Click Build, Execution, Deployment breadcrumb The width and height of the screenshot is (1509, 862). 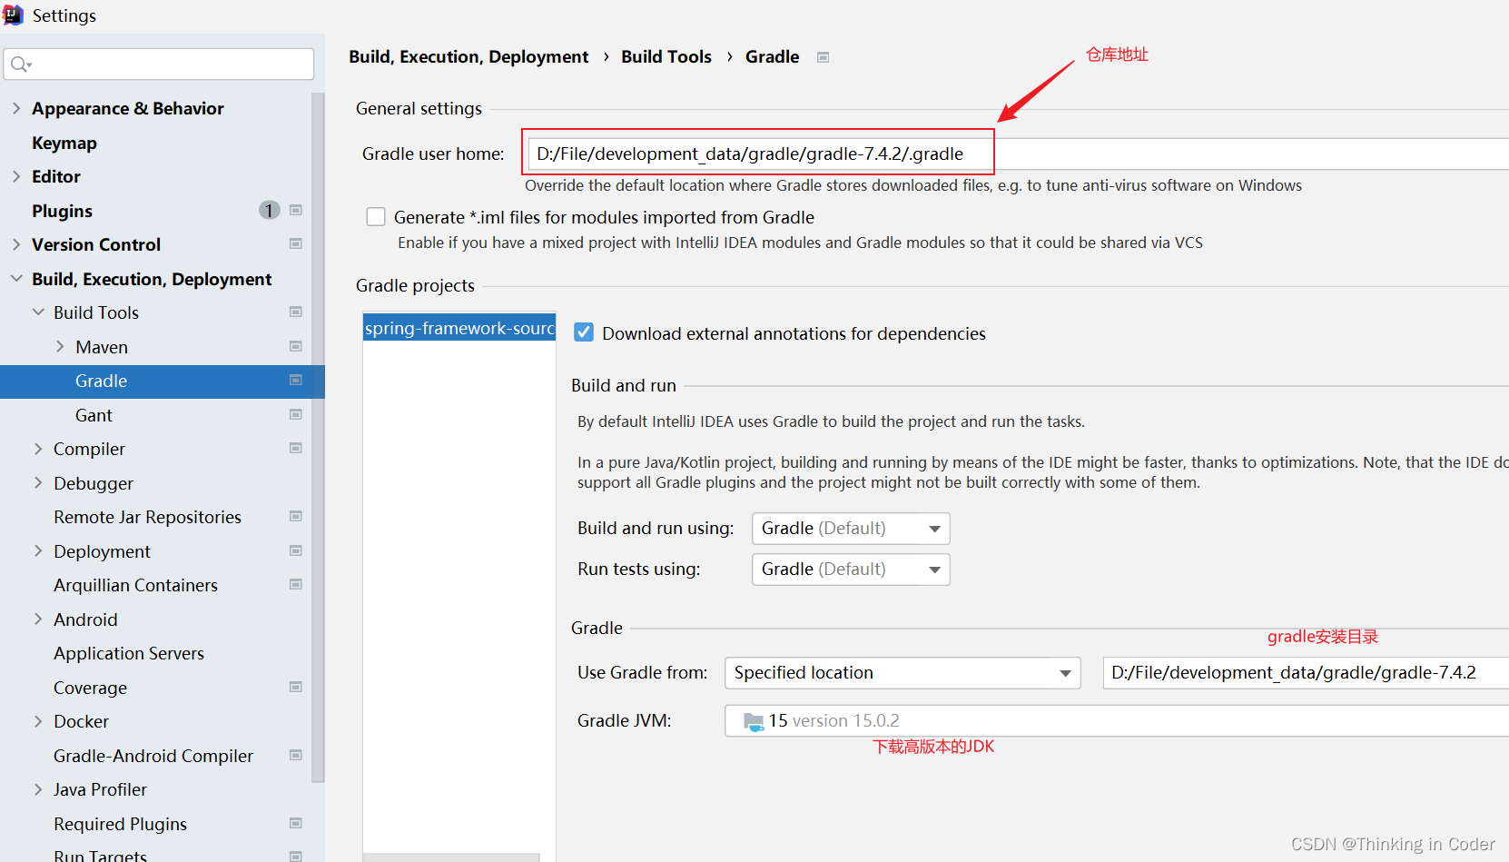(468, 56)
